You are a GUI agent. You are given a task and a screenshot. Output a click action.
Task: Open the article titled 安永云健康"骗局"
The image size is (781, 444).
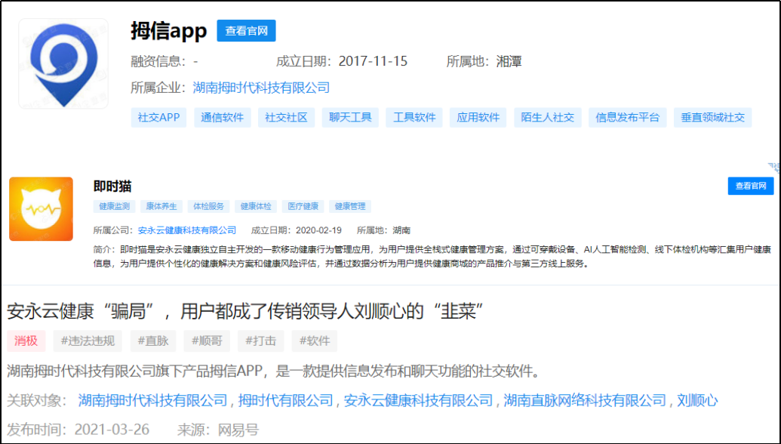tap(245, 311)
